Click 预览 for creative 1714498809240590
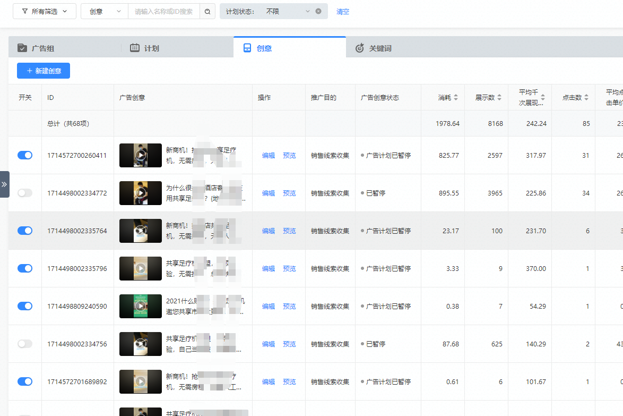Viewport: 623px width, 416px height. [x=289, y=306]
